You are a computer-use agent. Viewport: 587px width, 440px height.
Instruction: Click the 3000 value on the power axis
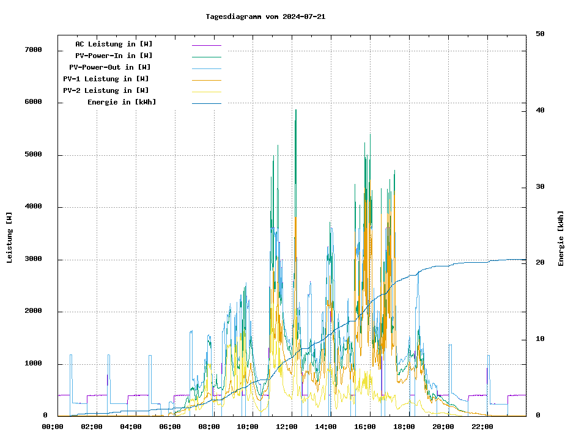(x=33, y=259)
